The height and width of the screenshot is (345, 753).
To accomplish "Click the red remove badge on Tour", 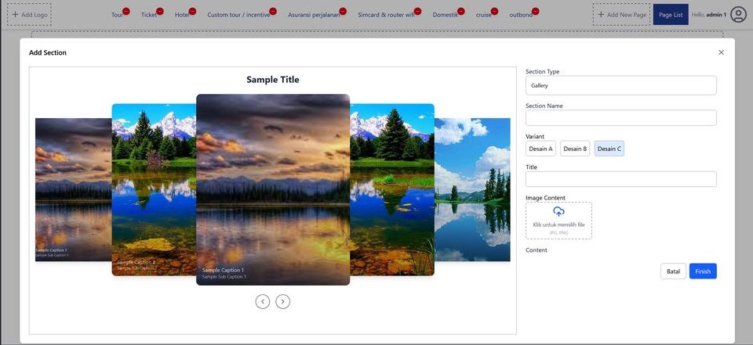I will [126, 11].
